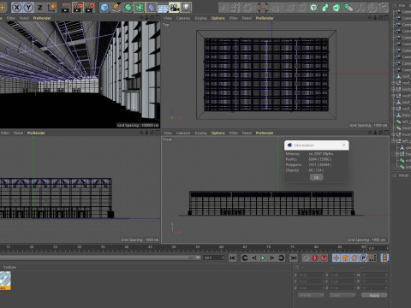
Task: Click the preview range scrollbar handle
Action: coord(198,258)
